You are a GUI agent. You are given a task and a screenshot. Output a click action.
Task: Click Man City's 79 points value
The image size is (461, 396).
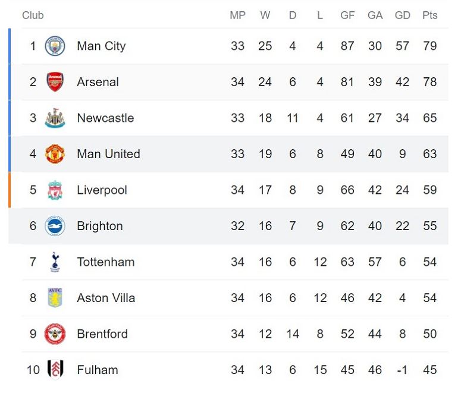(429, 46)
